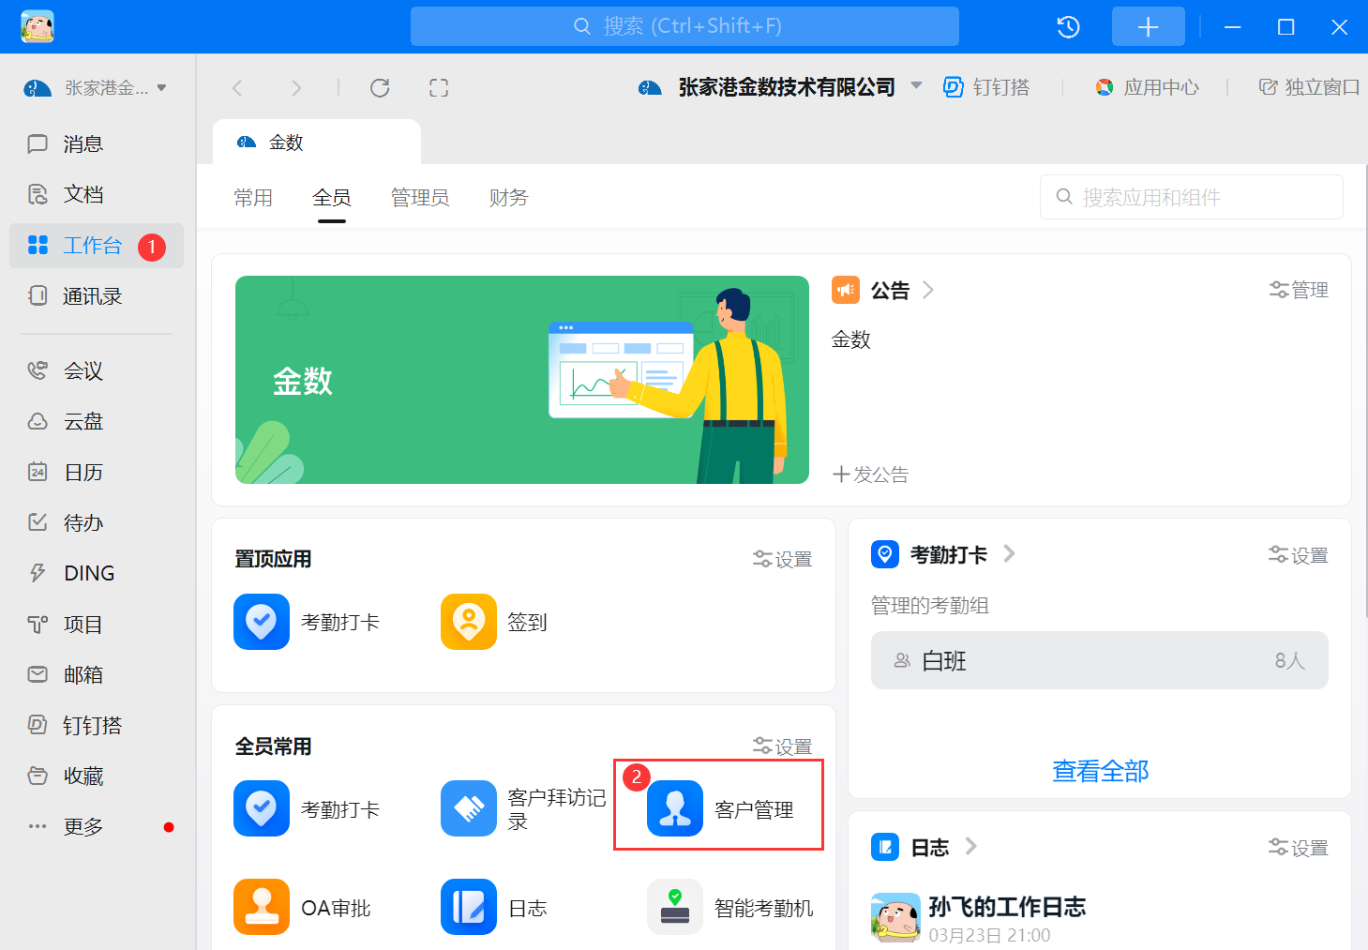Expand 日志 widget chevron
Screen dimensions: 1368x950
pyautogui.click(x=970, y=846)
